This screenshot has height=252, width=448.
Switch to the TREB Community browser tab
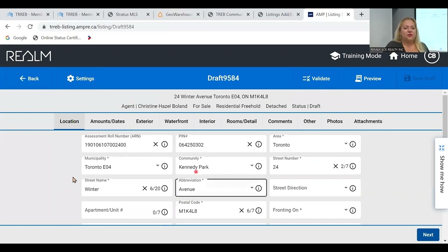(229, 14)
